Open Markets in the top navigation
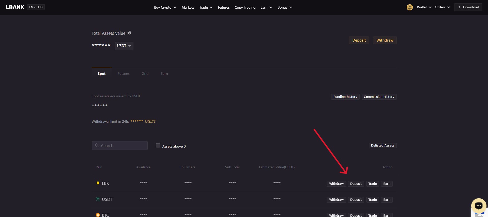 tap(188, 7)
